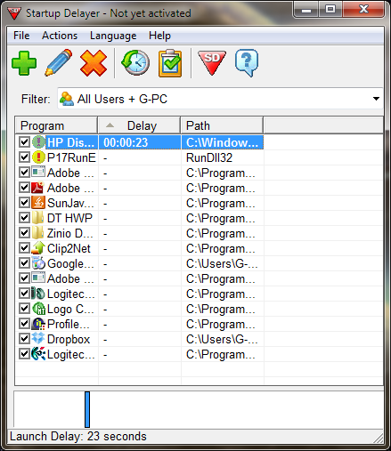
Task: Uncheck the P17RunE checkbox
Action: tap(24, 157)
